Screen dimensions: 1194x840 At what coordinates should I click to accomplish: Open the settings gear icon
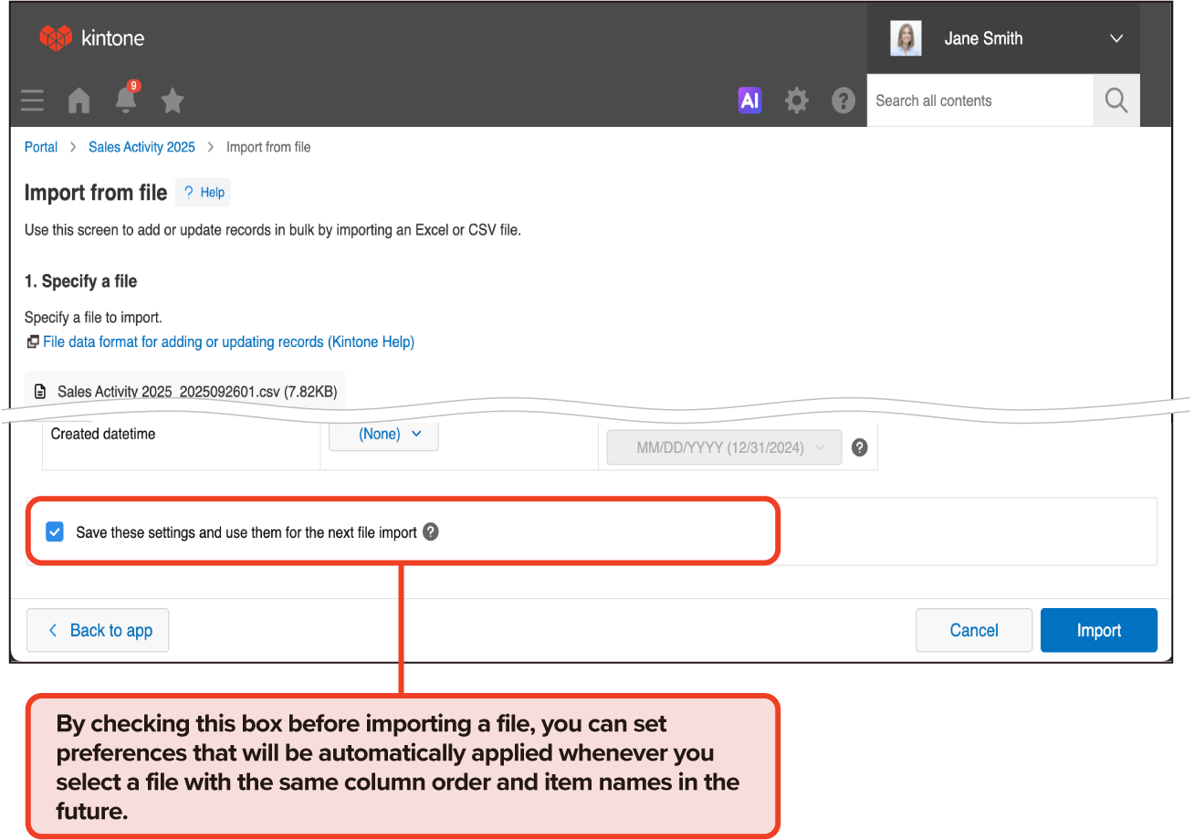coord(797,100)
